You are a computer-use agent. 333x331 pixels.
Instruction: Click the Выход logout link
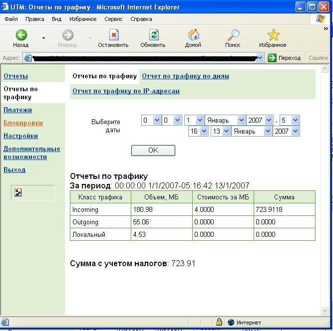14,169
